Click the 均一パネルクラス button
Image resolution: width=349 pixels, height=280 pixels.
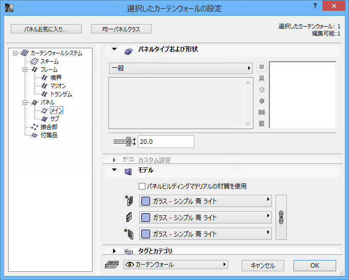[121, 29]
